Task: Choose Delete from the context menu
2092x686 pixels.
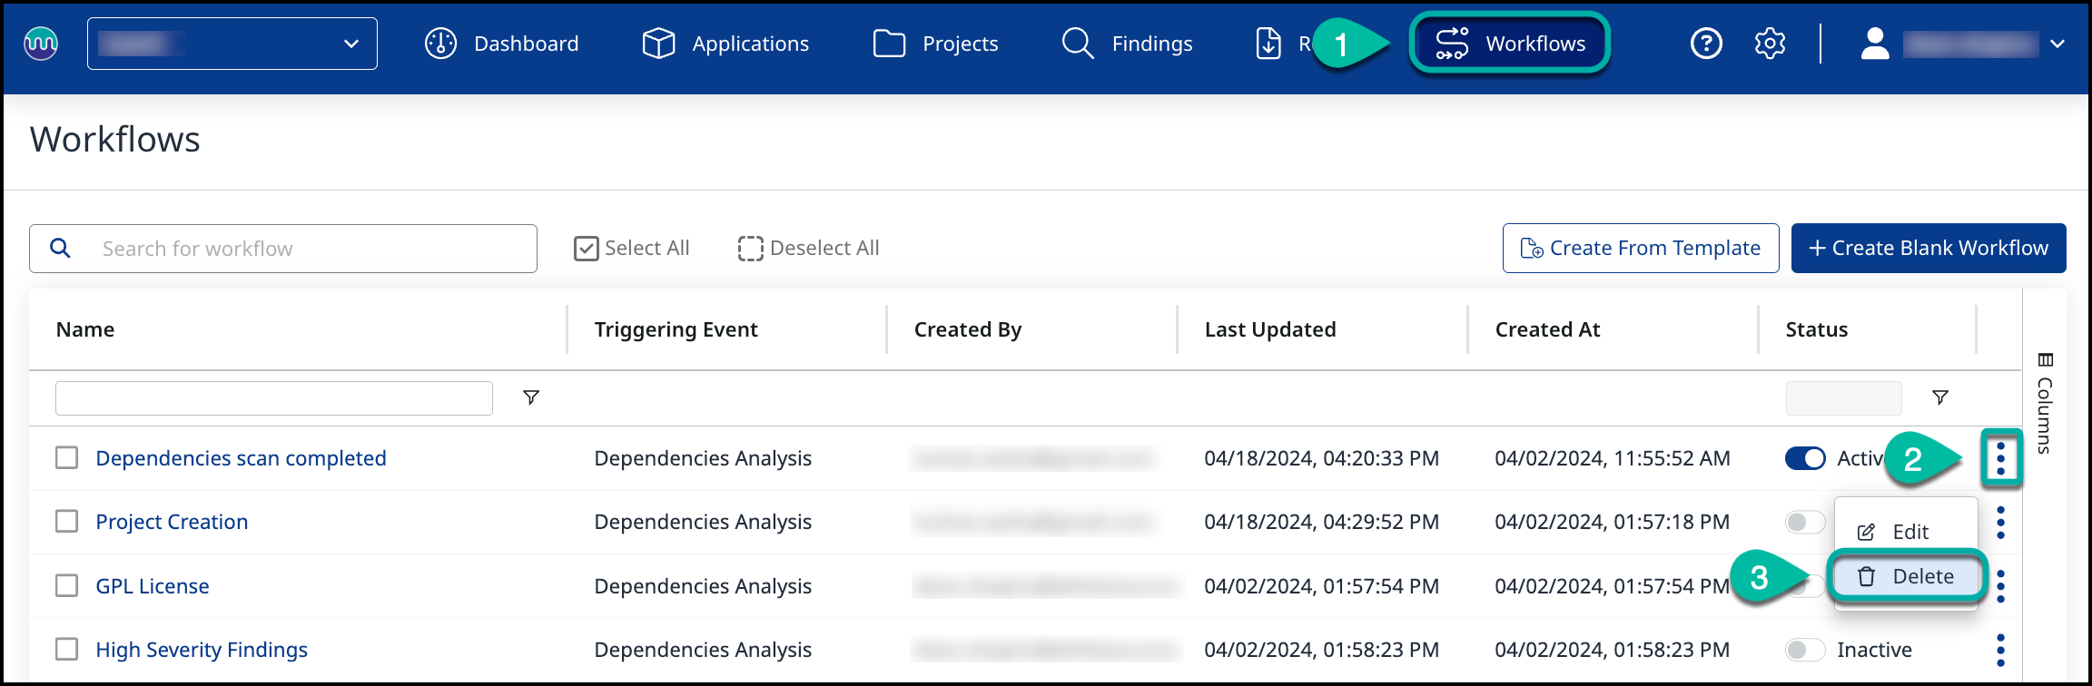Action: pos(1907,577)
